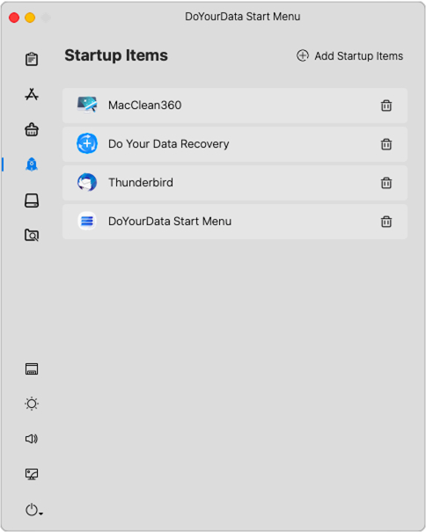Close the window with red button

coord(14,17)
